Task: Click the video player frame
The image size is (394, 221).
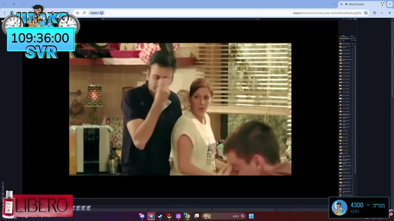Action: pyautogui.click(x=180, y=109)
